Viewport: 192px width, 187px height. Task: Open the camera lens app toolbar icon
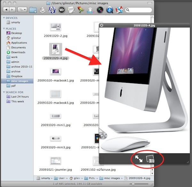click(100, 10)
